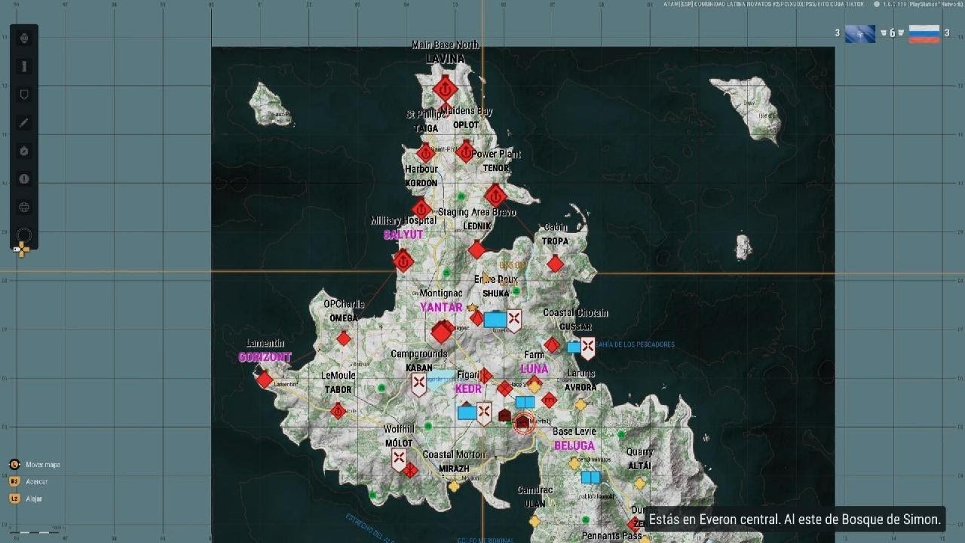Click the white crossed-swords flag under Kaban

point(419,385)
